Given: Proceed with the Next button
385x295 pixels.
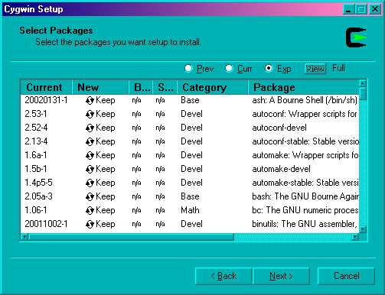Looking at the screenshot, I should click(281, 276).
